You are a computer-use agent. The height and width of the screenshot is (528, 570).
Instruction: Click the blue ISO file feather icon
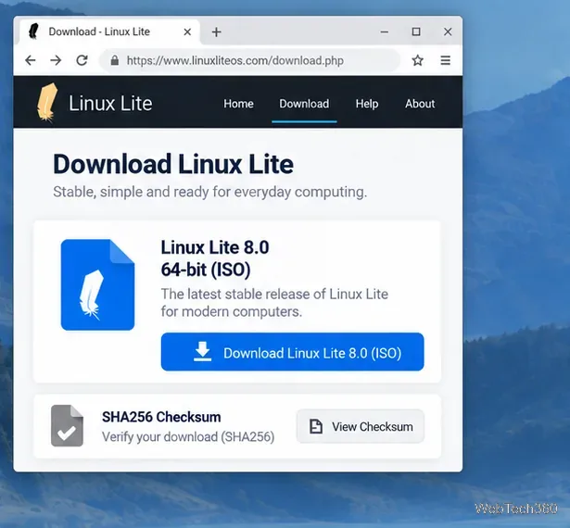click(x=98, y=285)
